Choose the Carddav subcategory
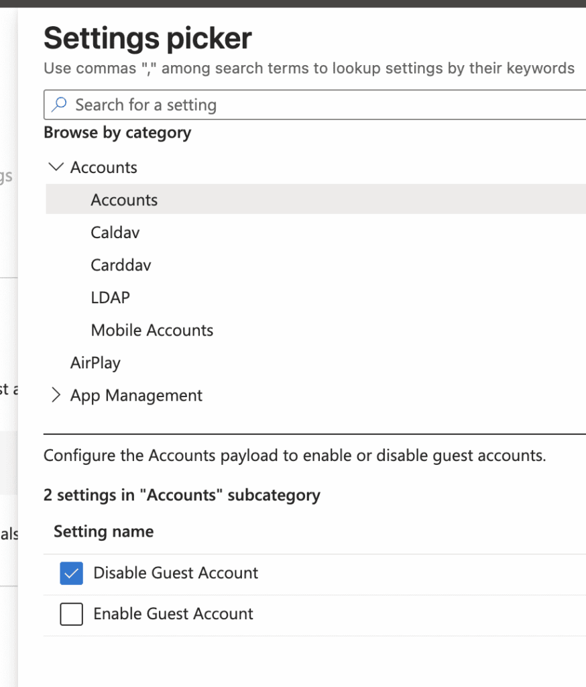 tap(121, 265)
